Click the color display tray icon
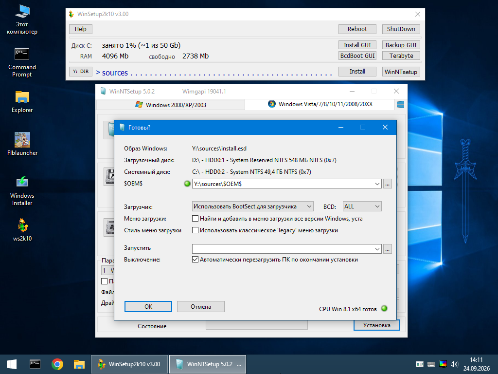The height and width of the screenshot is (374, 498). [443, 364]
